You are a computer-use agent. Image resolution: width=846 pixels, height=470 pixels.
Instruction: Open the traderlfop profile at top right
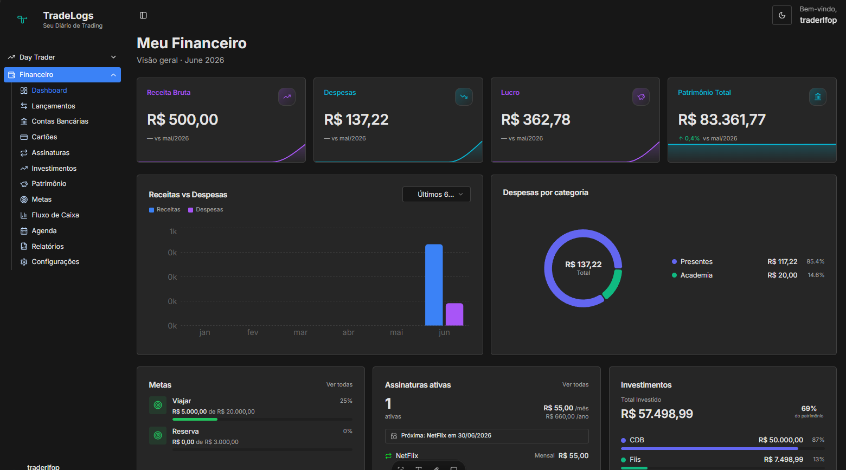[x=818, y=20]
